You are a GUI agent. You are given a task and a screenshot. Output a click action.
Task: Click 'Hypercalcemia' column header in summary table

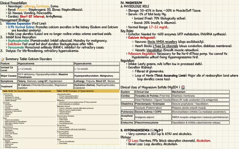[97, 64]
